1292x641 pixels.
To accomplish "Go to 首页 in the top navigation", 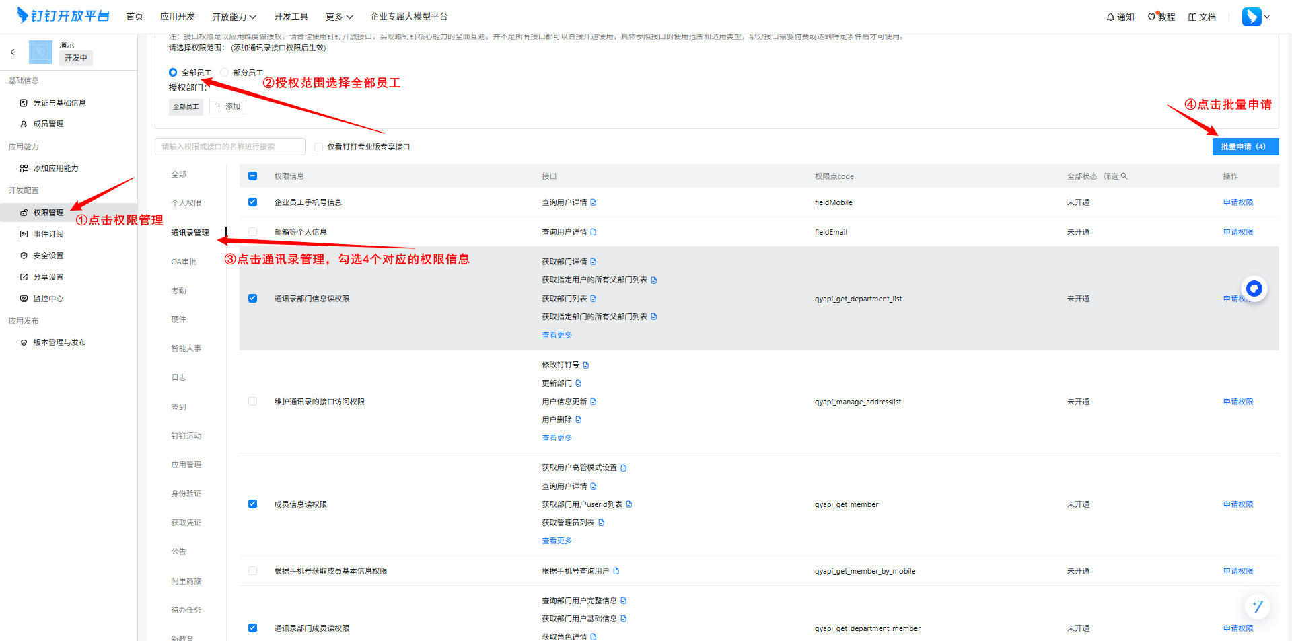I will [x=135, y=16].
